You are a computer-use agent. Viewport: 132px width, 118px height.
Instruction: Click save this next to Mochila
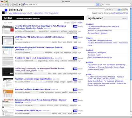coord(55,90)
